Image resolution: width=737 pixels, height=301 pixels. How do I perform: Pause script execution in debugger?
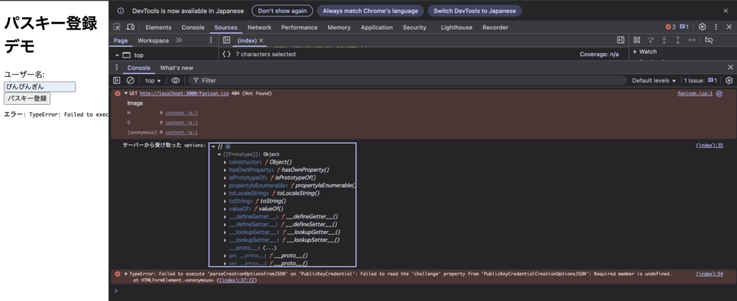[x=636, y=40]
